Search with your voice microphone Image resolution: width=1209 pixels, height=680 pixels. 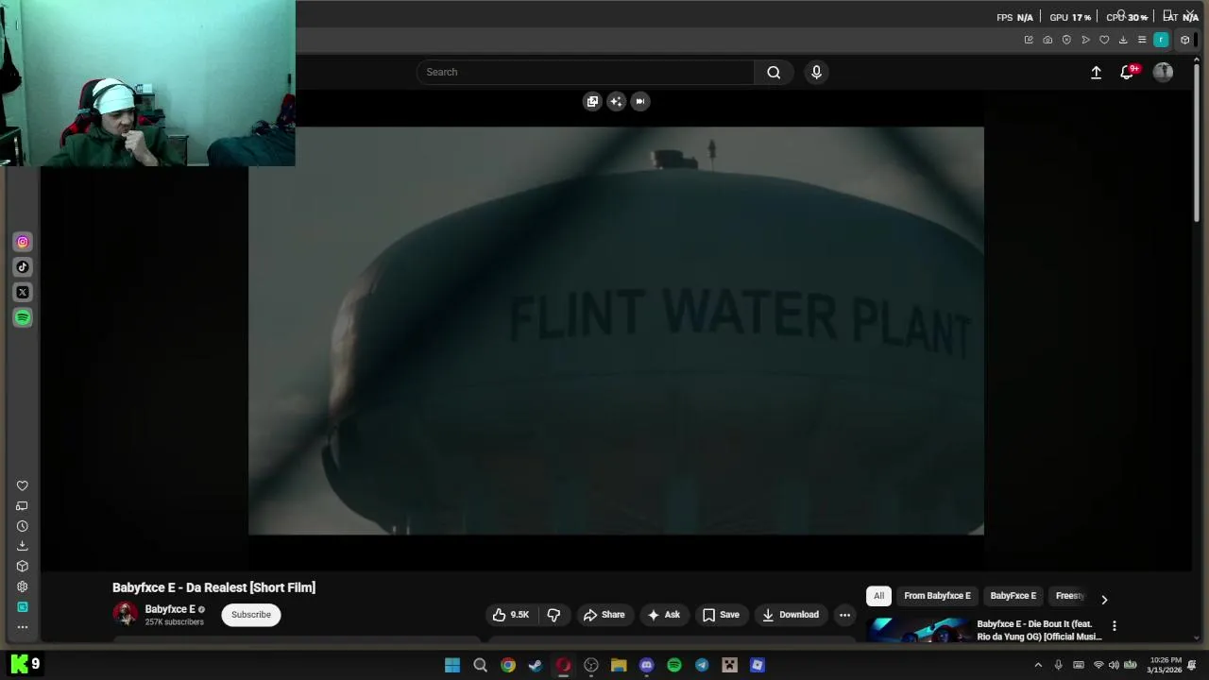click(817, 72)
